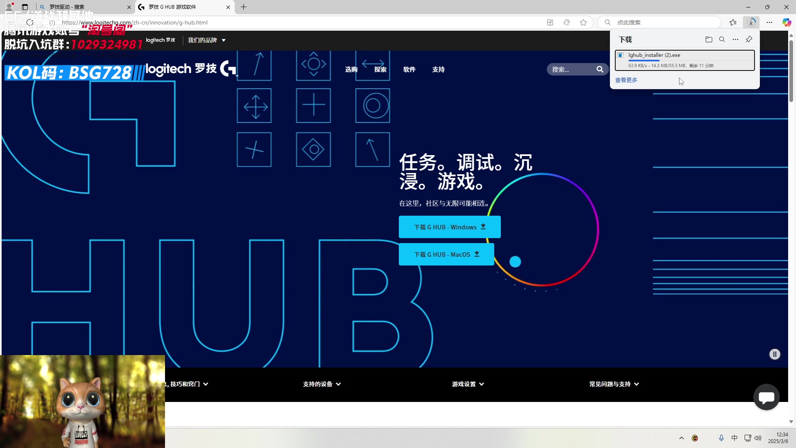Close the 罗技 G HUB 游戏软件 tab
Image resolution: width=796 pixels, height=448 pixels.
[x=228, y=7]
